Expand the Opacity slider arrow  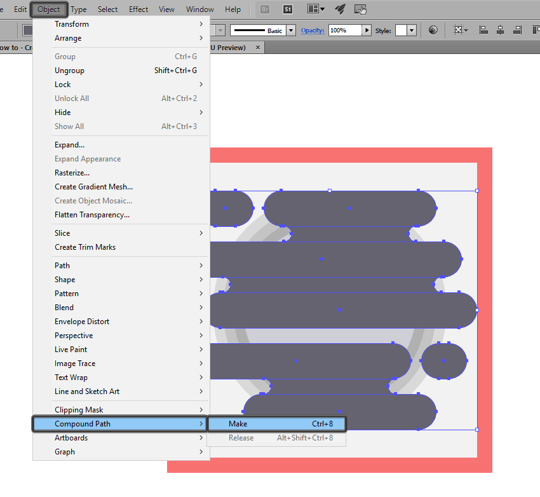pos(367,31)
